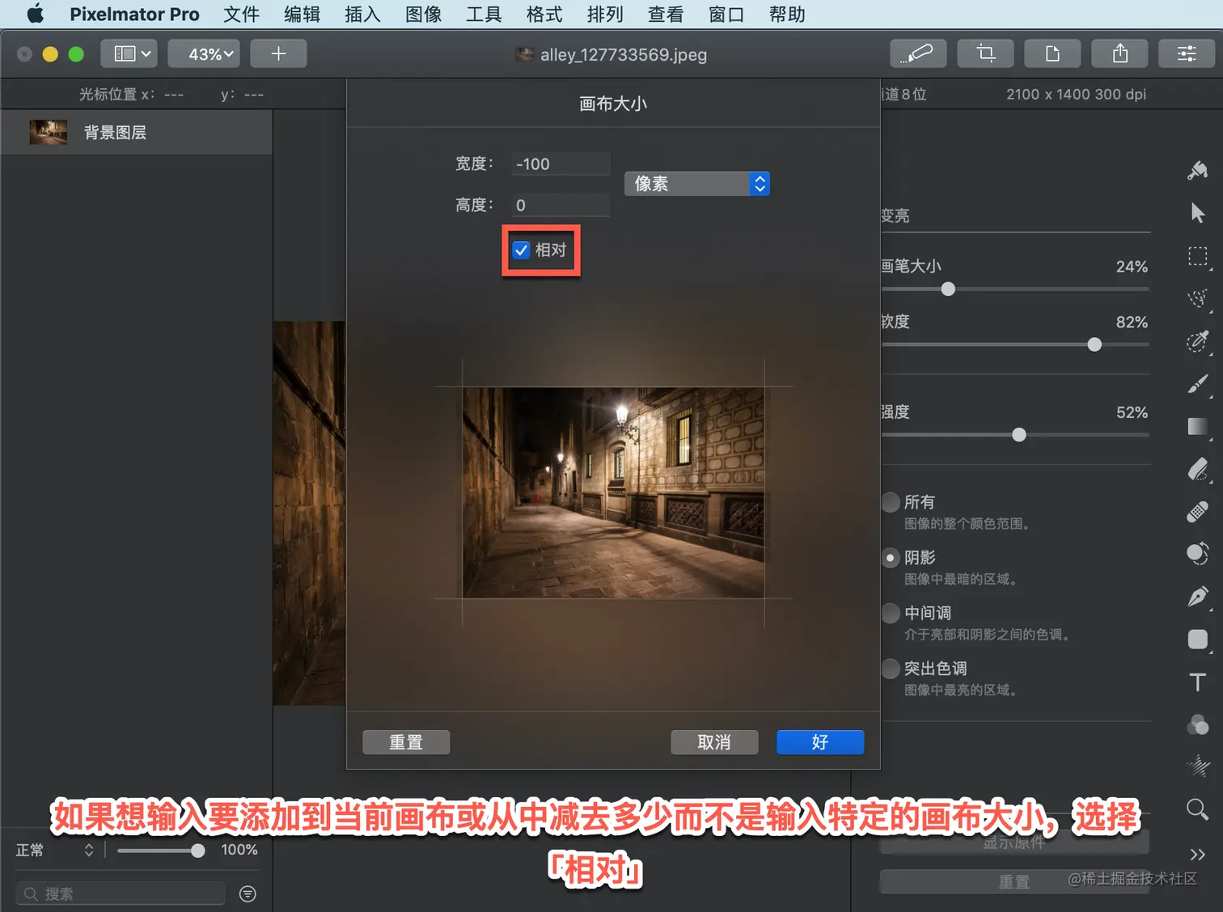The image size is (1223, 912).
Task: Open the Color Adjustments tool
Action: point(1198,724)
